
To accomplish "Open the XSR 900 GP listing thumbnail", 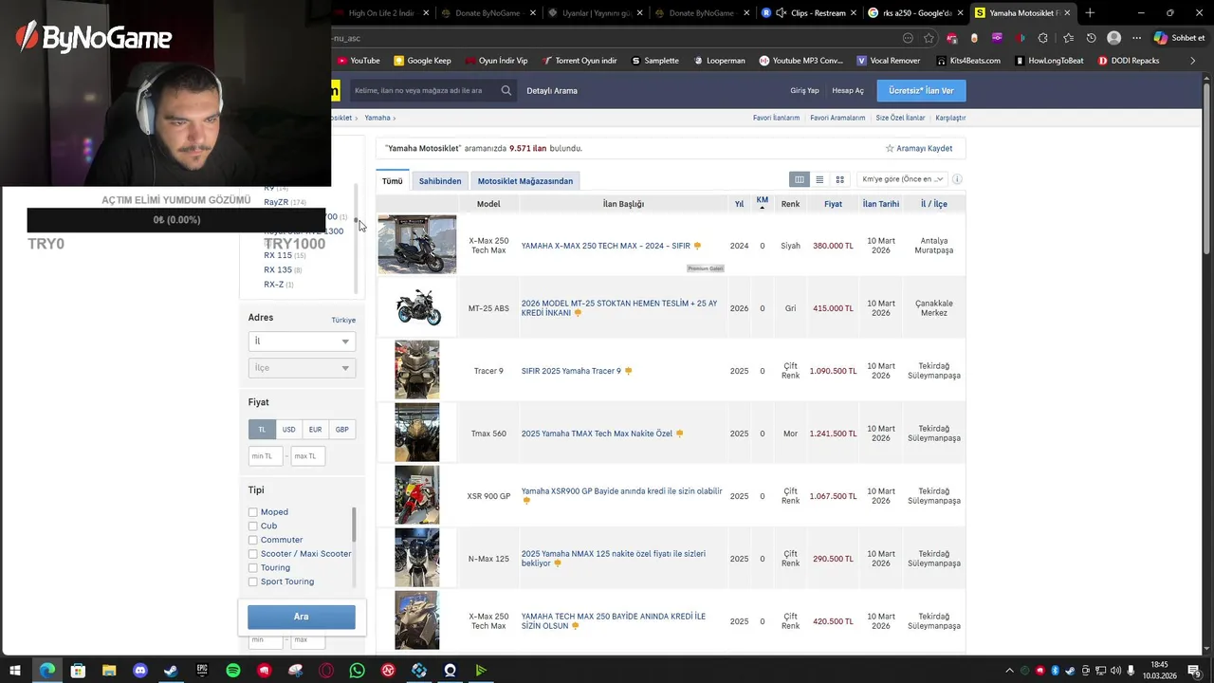I will tap(417, 495).
